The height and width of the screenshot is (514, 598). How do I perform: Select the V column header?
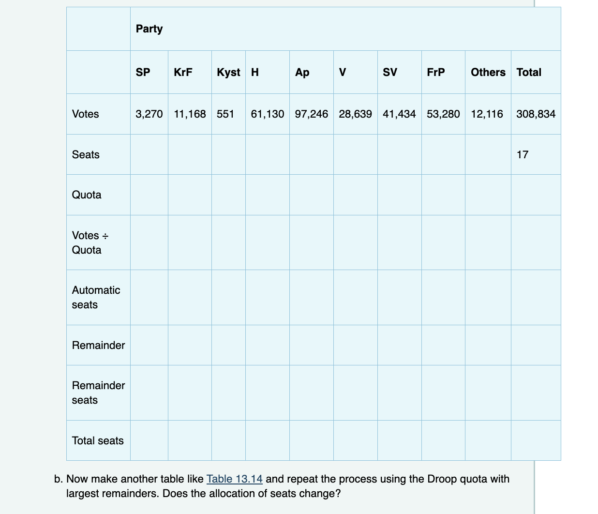pyautogui.click(x=343, y=72)
